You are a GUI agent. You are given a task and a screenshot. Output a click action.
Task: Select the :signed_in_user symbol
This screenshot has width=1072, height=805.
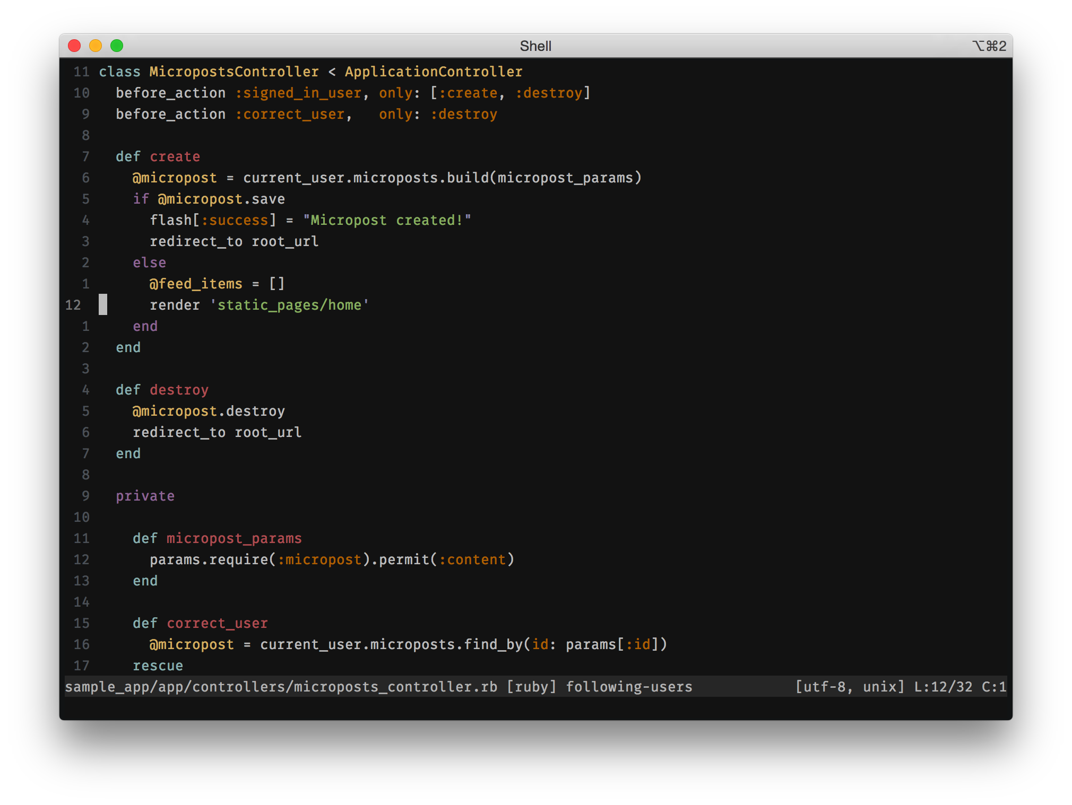[298, 93]
